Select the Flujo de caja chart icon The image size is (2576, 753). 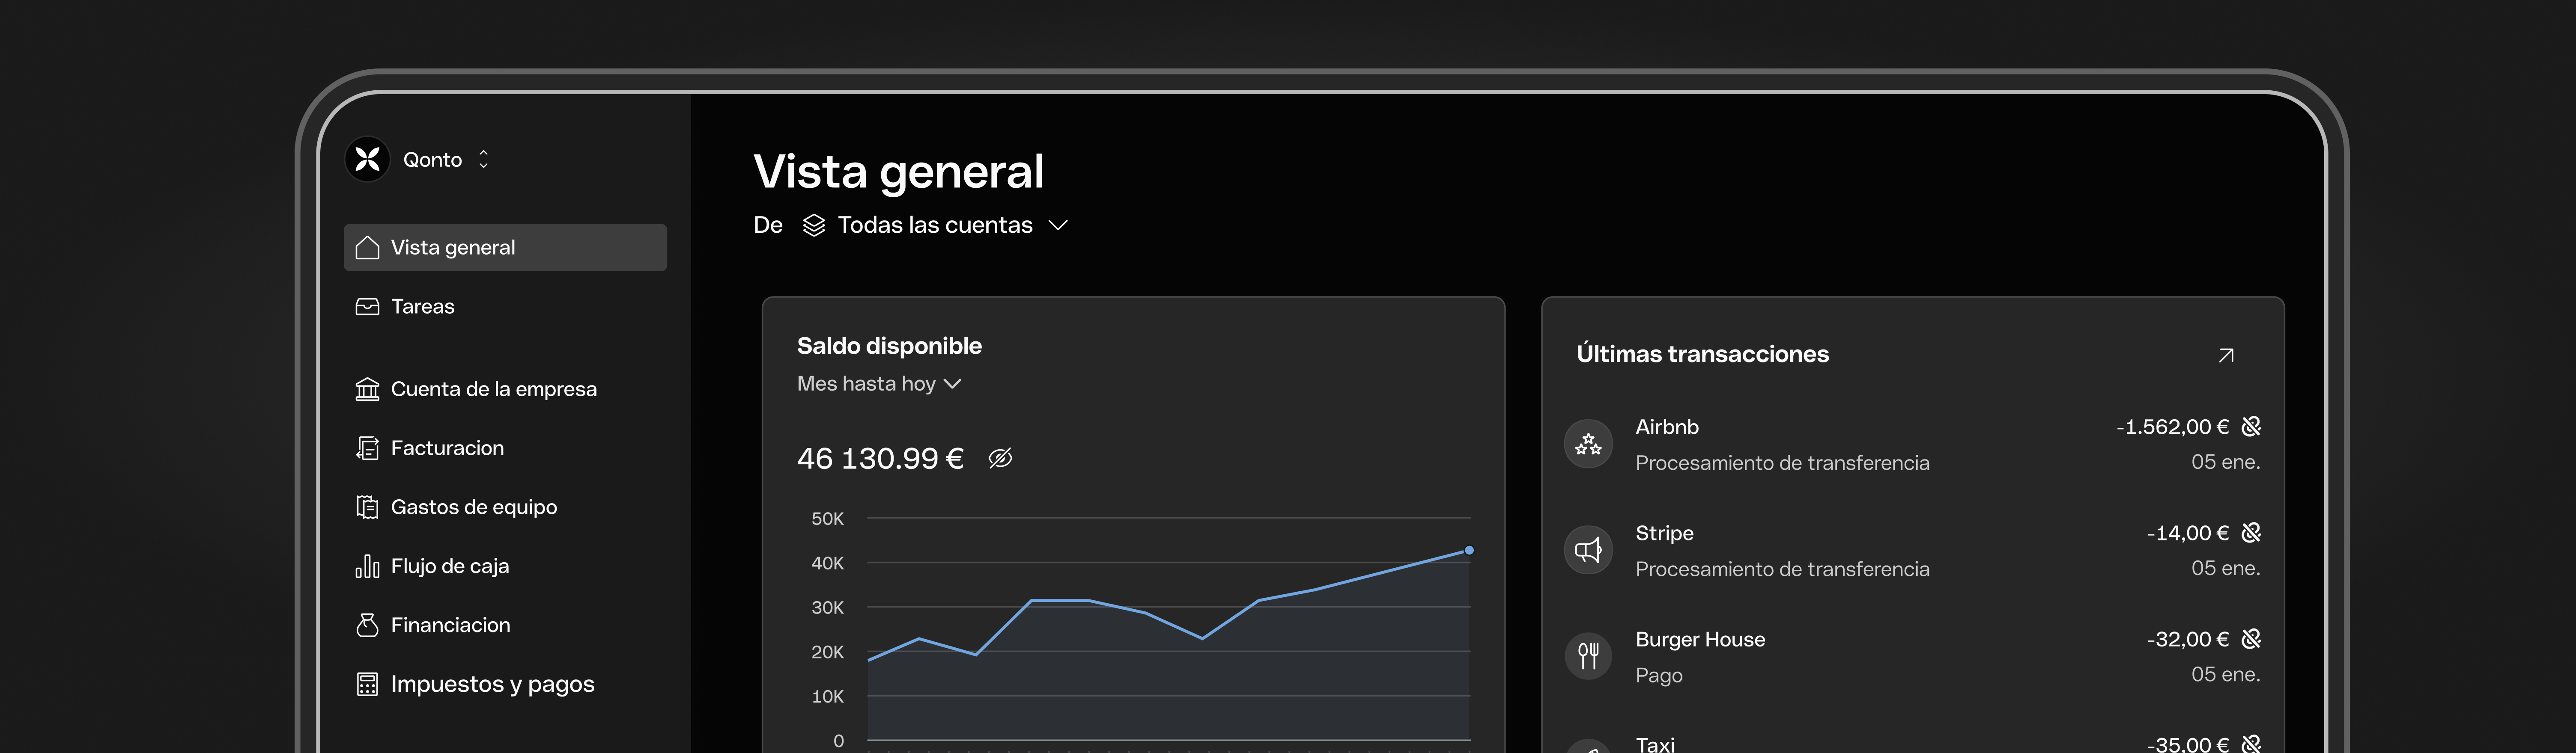pyautogui.click(x=367, y=565)
